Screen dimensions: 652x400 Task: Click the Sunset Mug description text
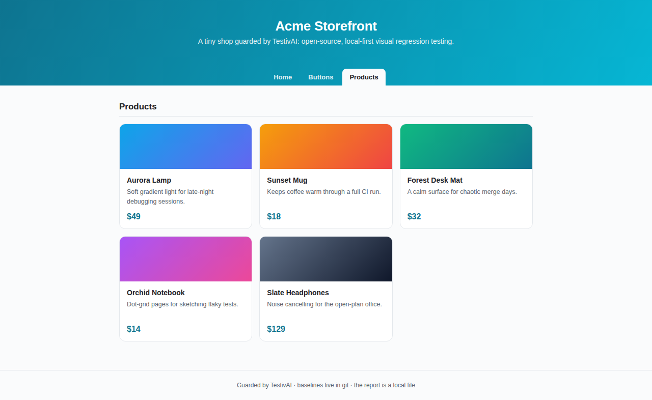tap(324, 192)
